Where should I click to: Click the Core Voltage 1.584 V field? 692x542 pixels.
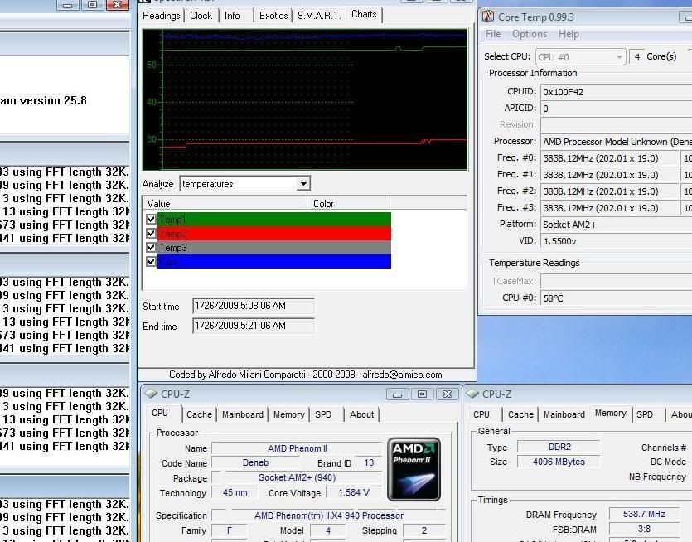pos(354,492)
